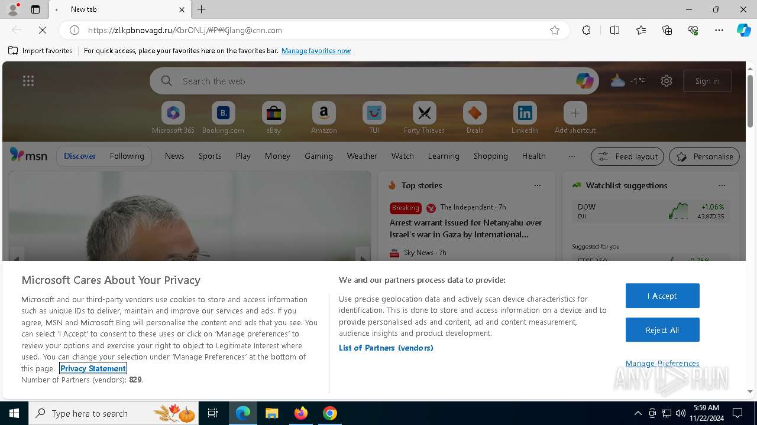Screen dimensions: 757x425
Task: Open Firefox from the taskbar
Action: tap(301, 413)
